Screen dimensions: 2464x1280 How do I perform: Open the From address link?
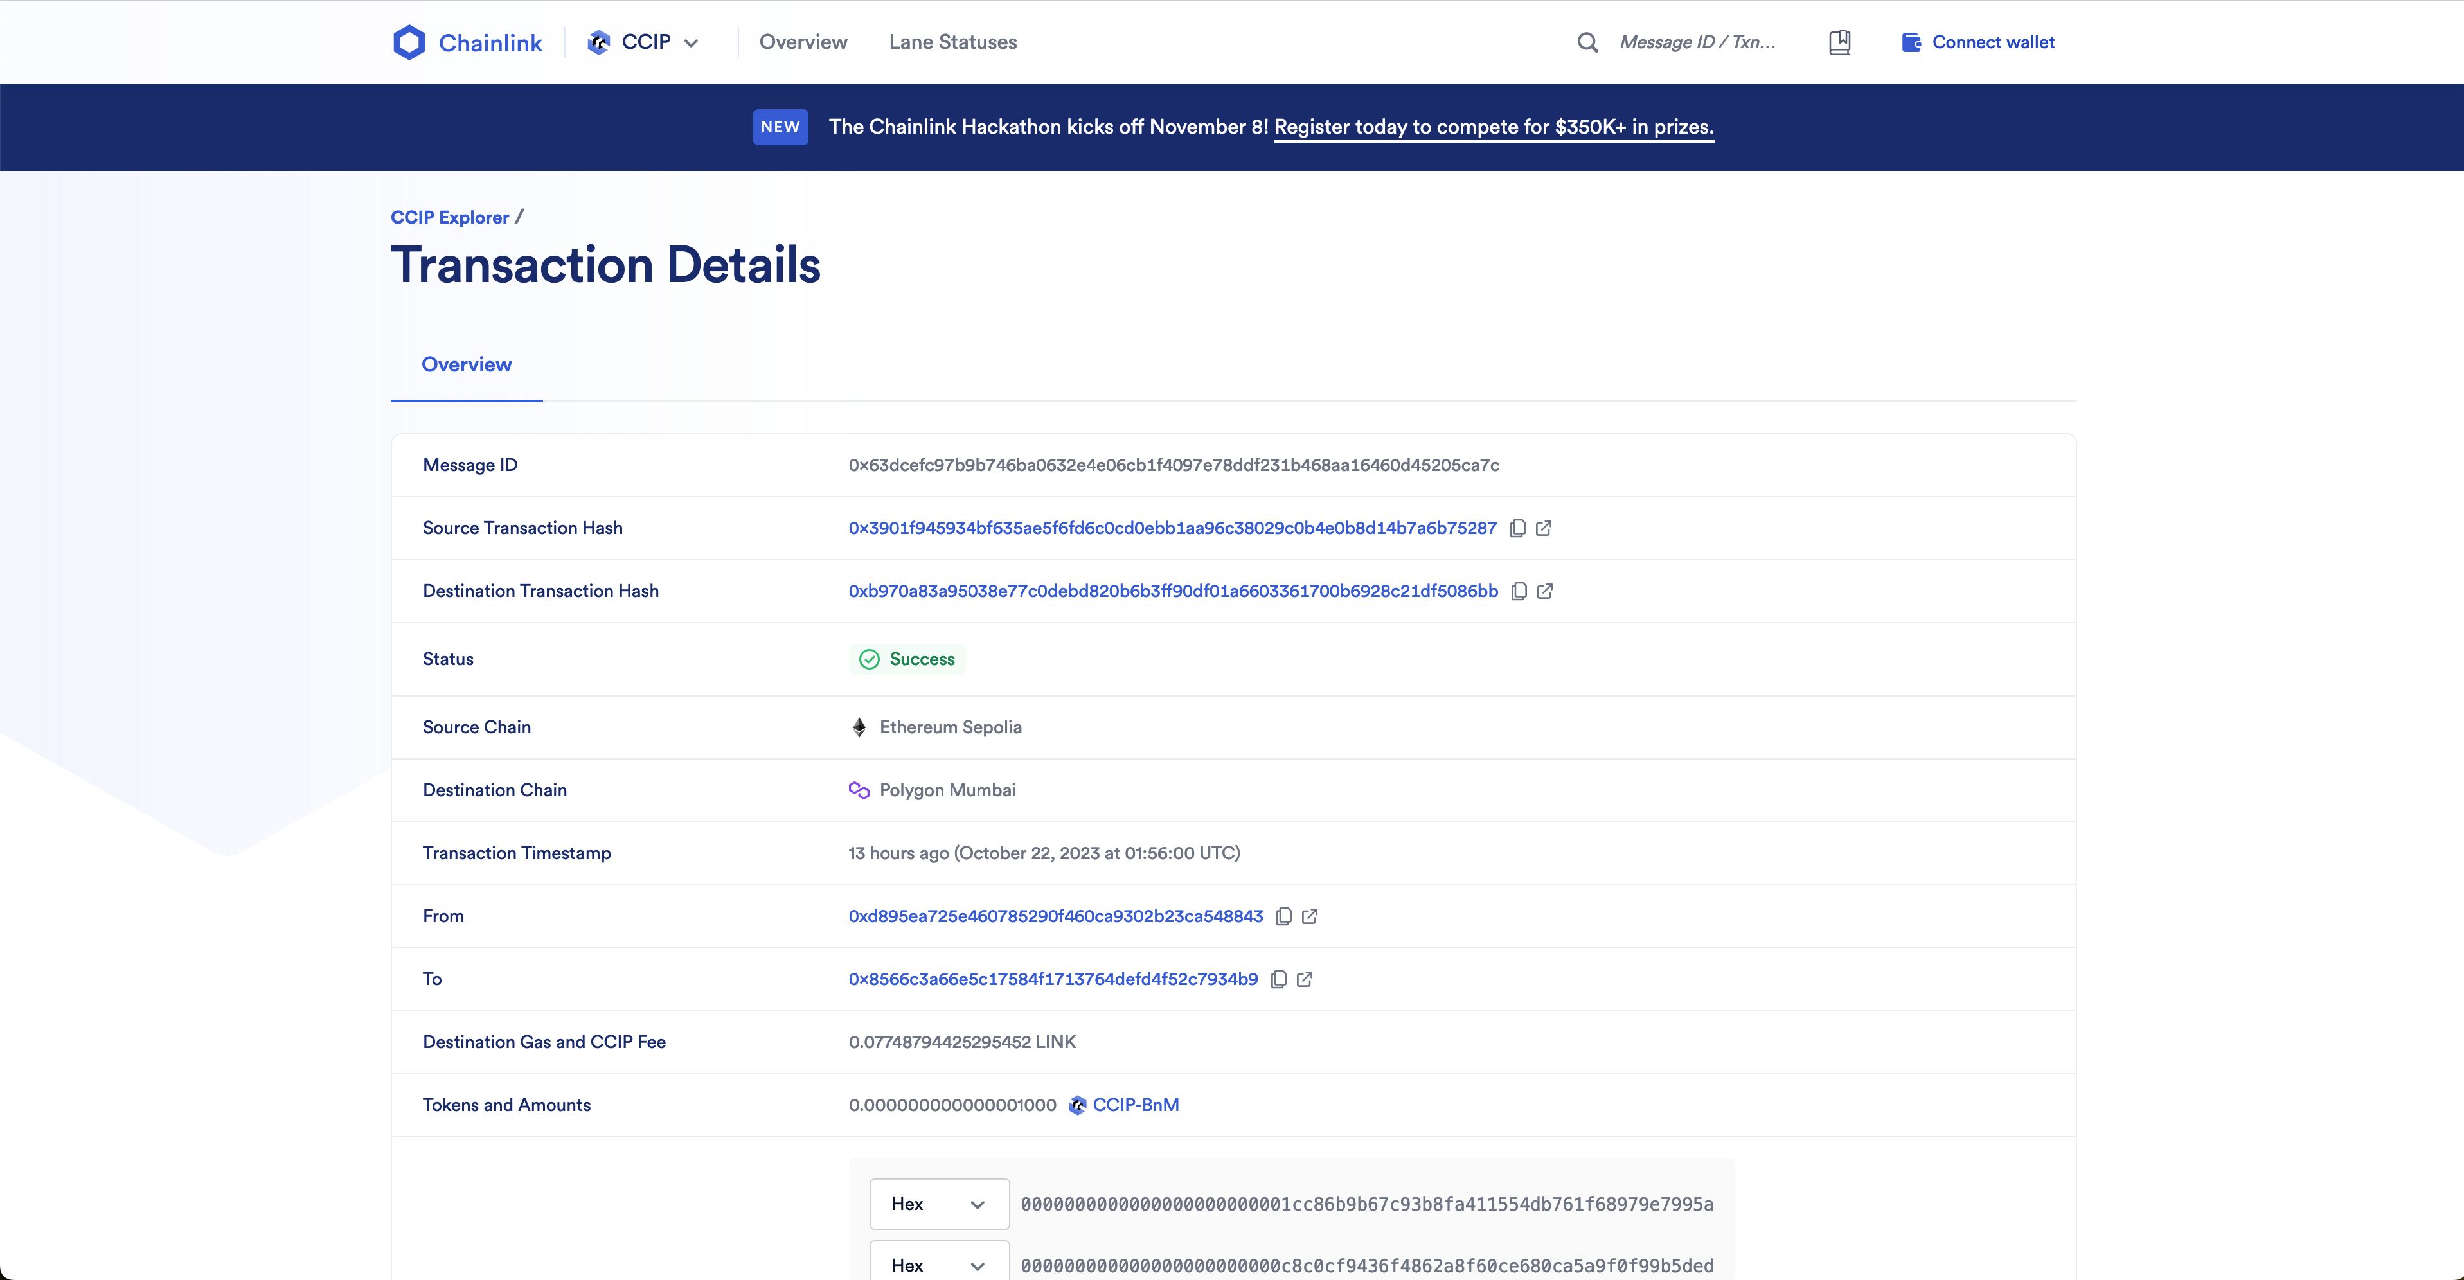point(1056,916)
